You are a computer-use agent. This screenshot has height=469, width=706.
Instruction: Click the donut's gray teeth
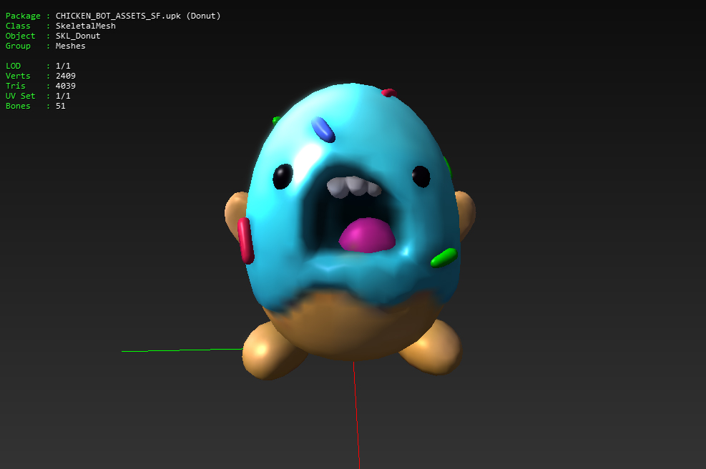[x=354, y=187]
